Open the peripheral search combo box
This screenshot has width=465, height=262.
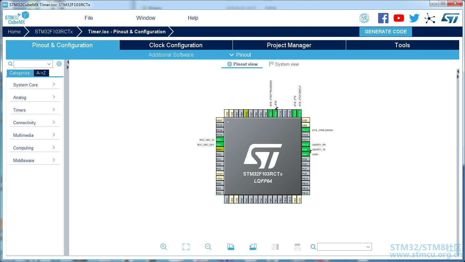click(33, 64)
